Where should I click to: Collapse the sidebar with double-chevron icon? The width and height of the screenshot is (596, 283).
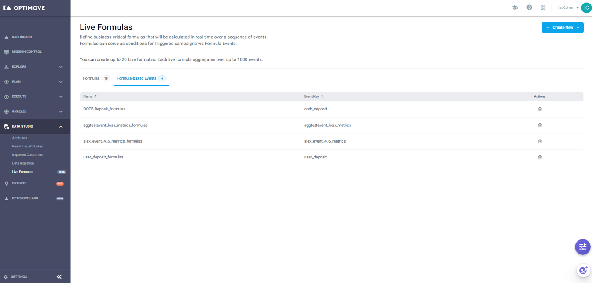[59, 277]
